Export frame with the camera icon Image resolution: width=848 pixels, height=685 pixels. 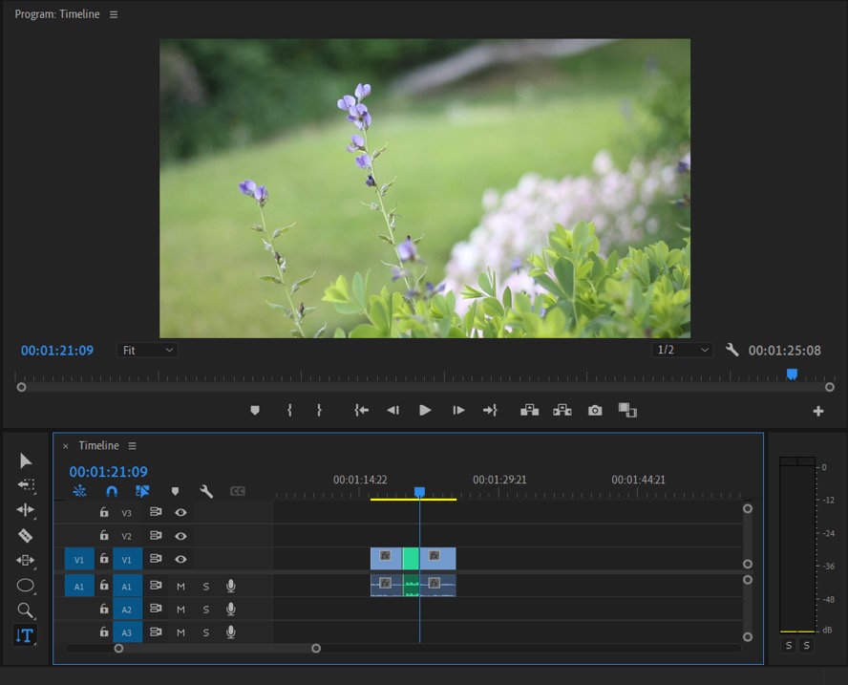pyautogui.click(x=595, y=410)
